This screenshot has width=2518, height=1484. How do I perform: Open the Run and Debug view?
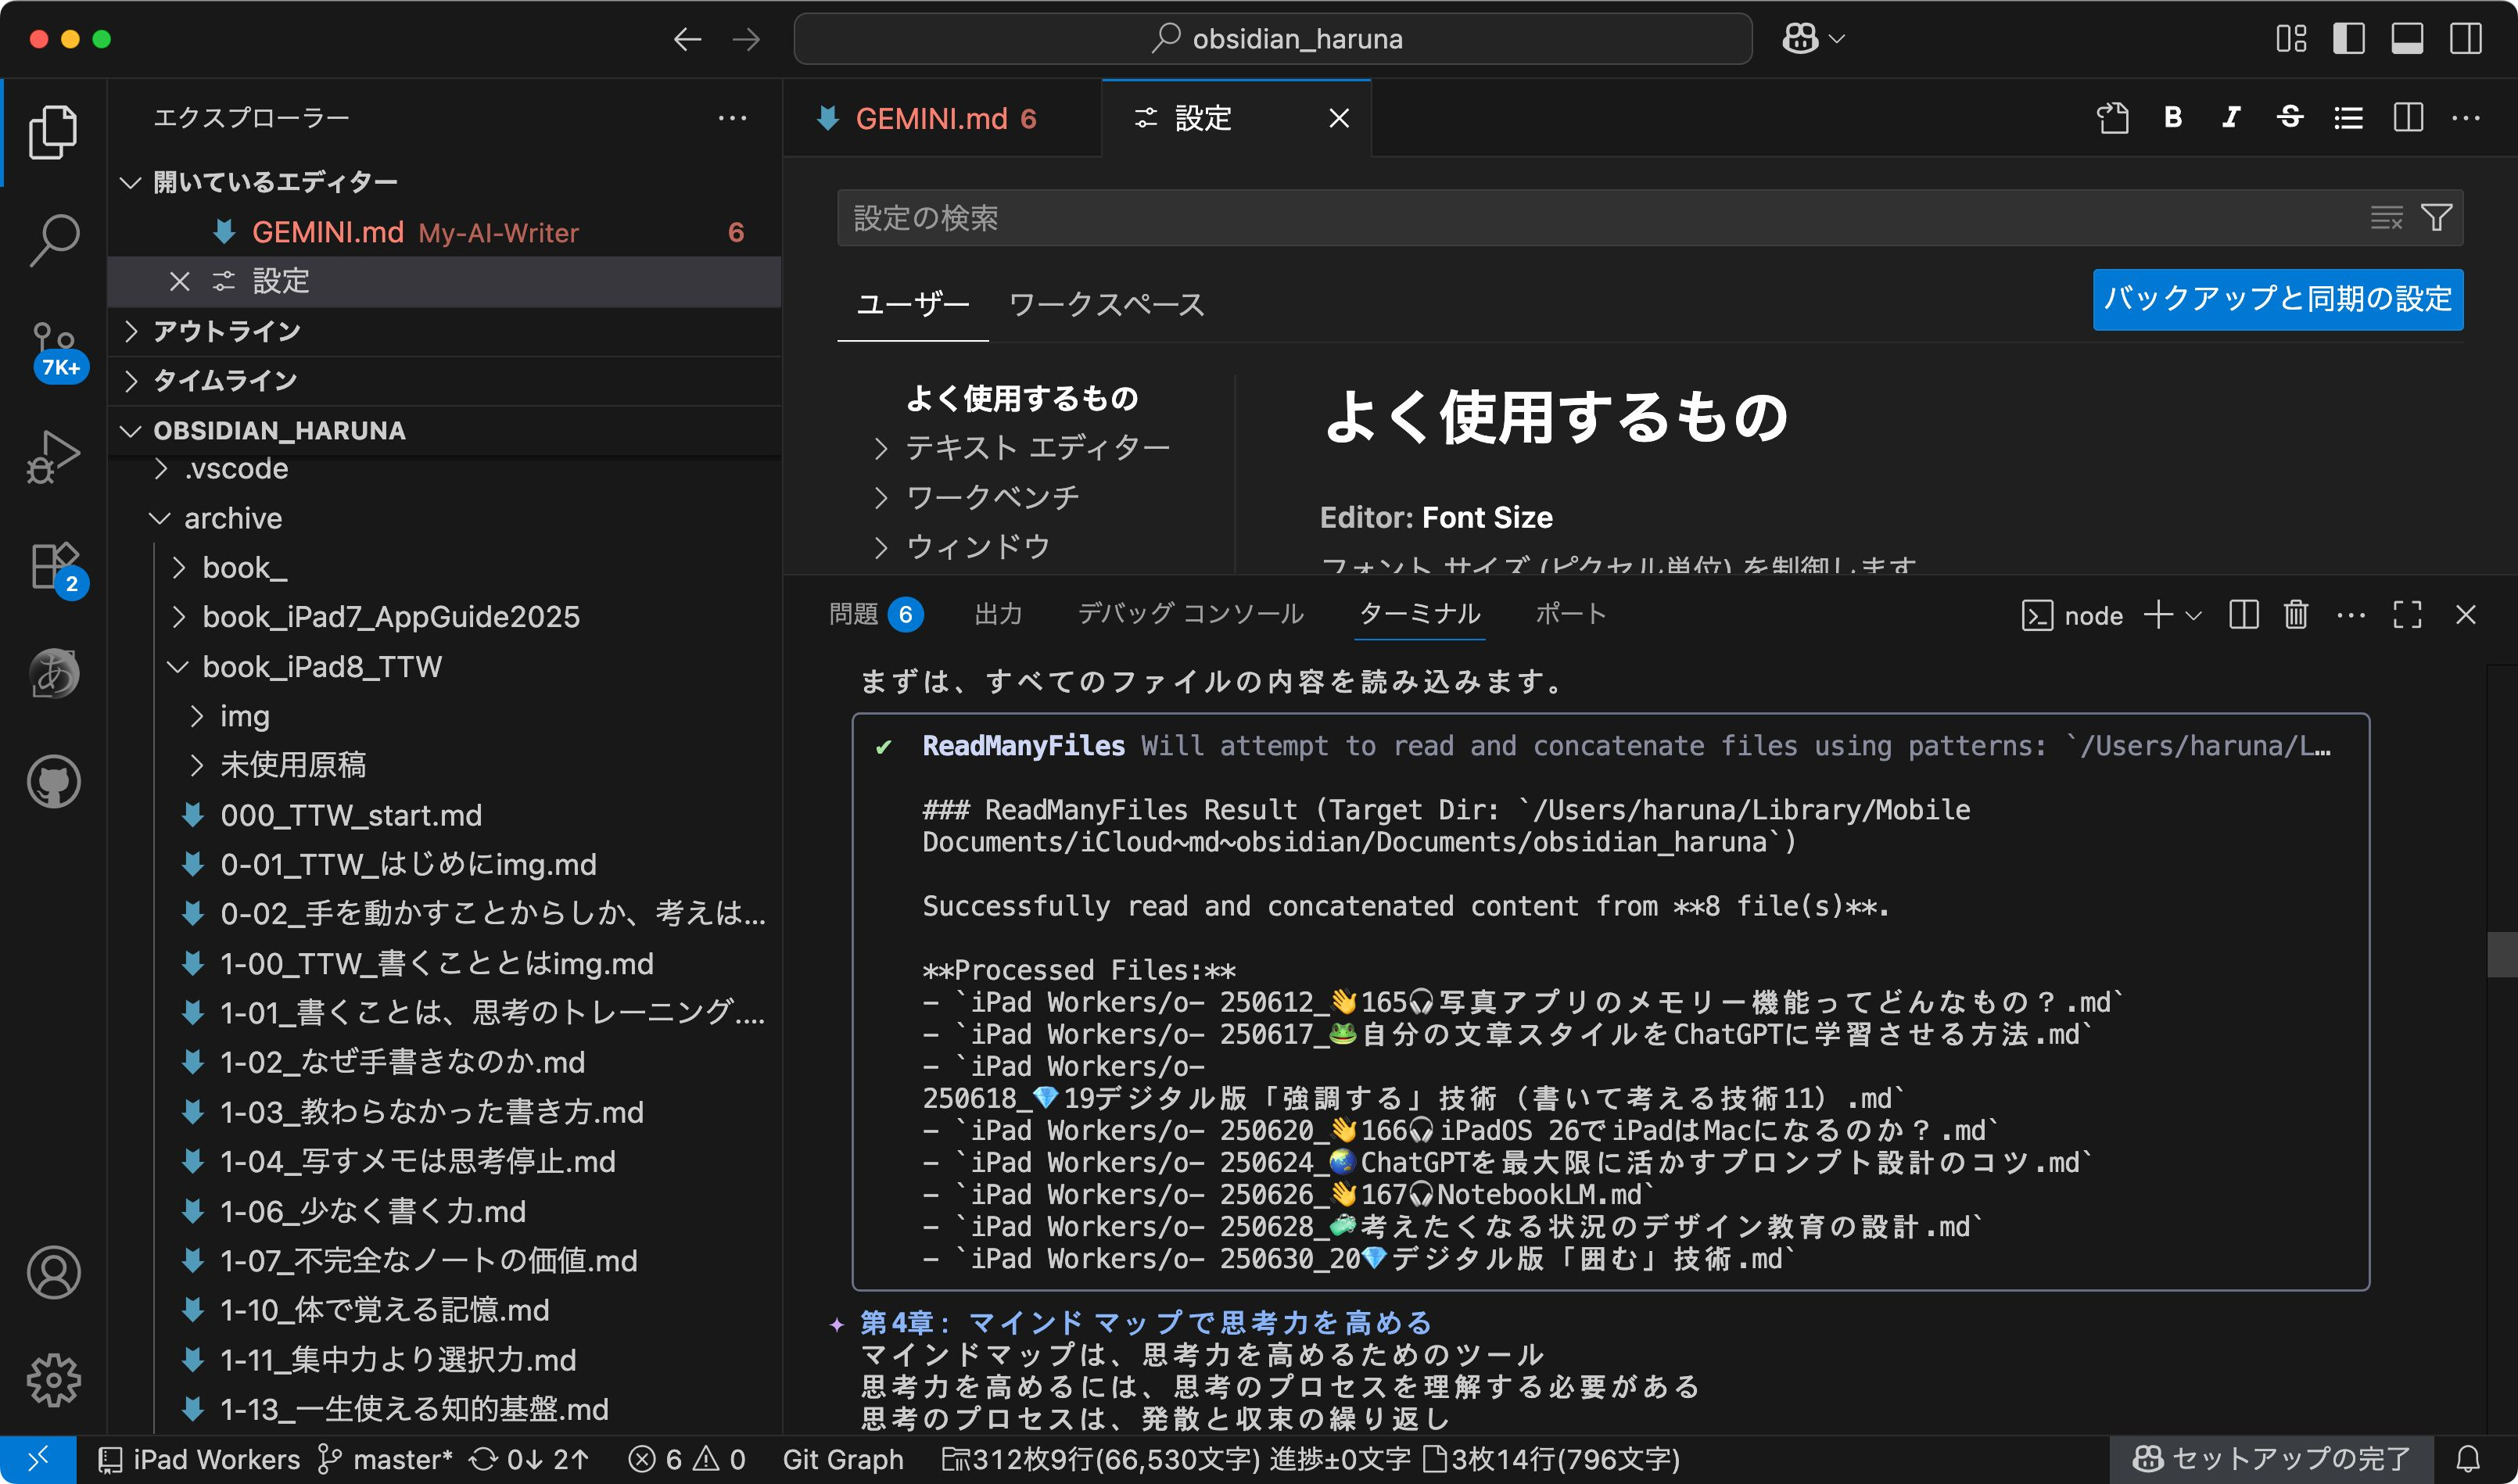[x=54, y=456]
